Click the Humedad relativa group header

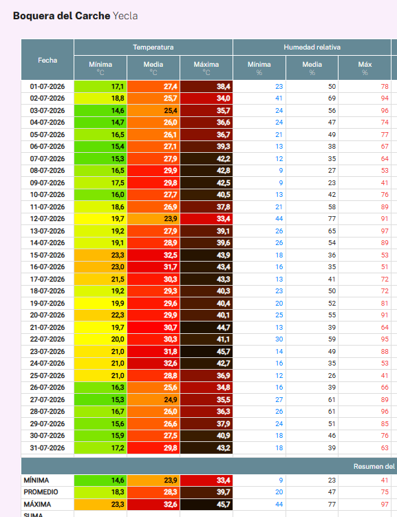(x=312, y=47)
